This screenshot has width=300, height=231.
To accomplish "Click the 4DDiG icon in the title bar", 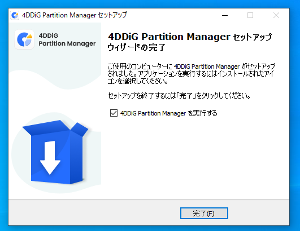I will click(15, 15).
